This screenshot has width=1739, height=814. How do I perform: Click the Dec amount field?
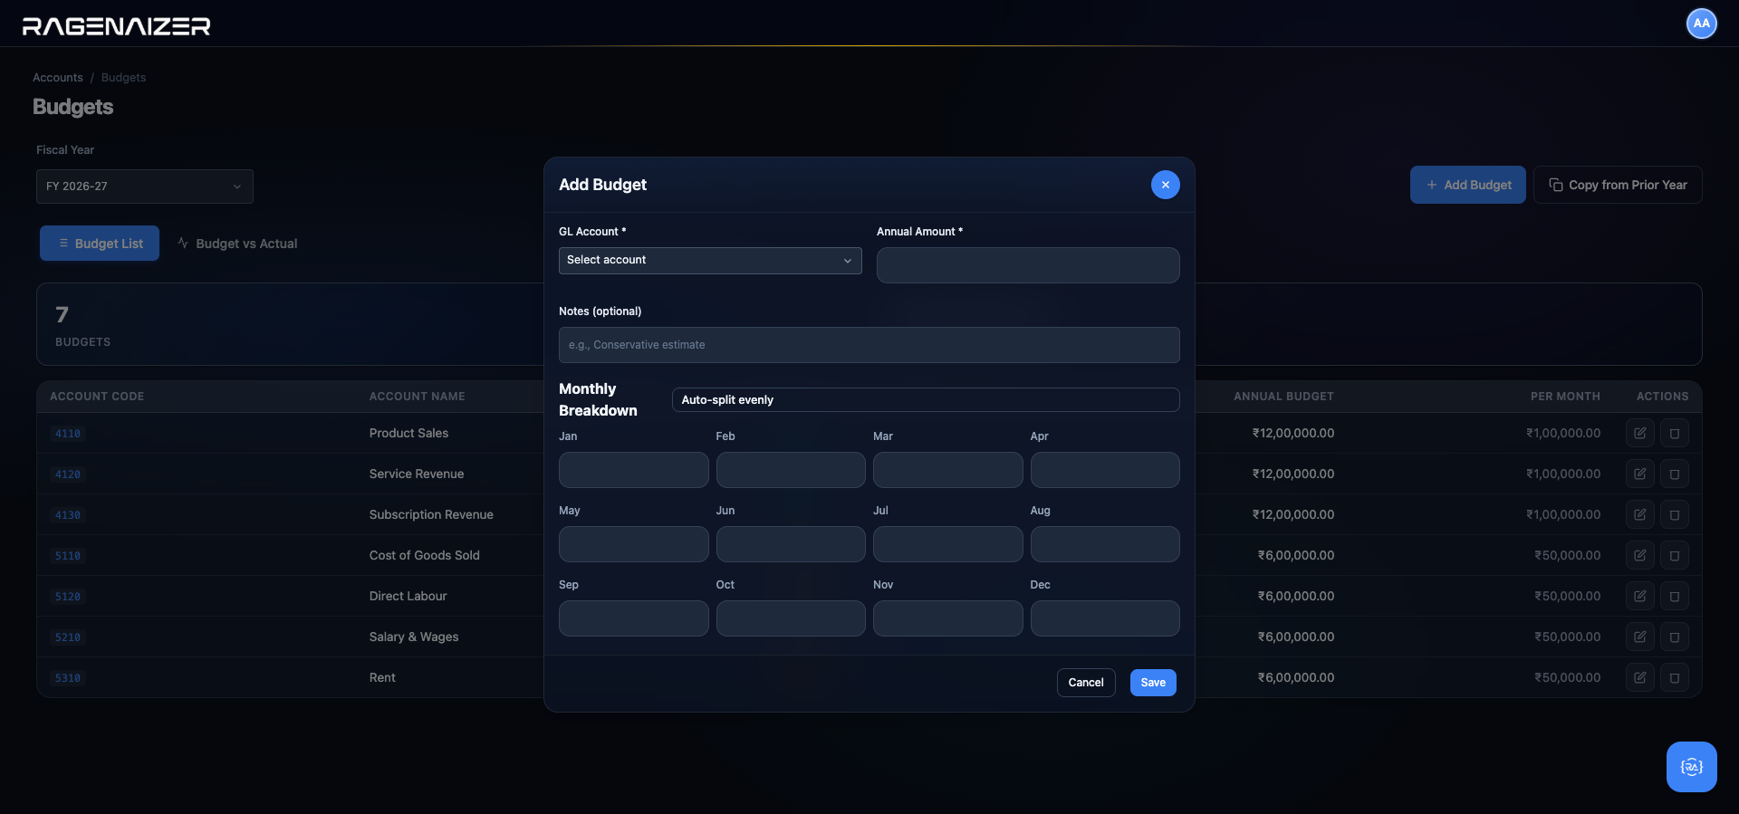[1105, 618]
